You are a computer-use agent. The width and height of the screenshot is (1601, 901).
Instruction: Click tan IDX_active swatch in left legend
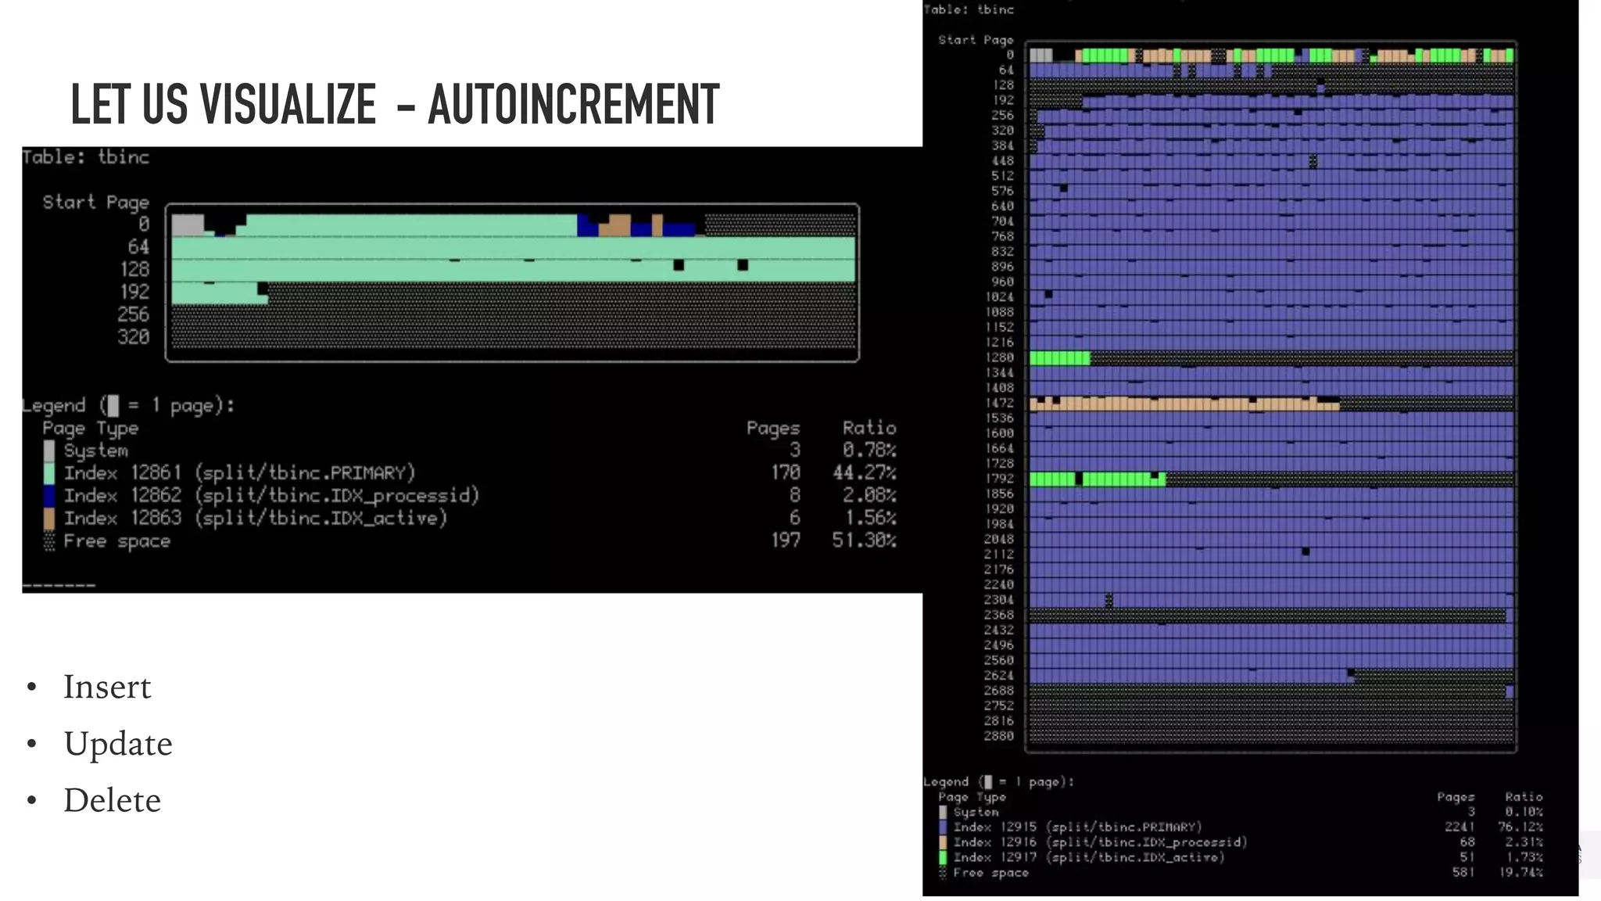point(49,519)
